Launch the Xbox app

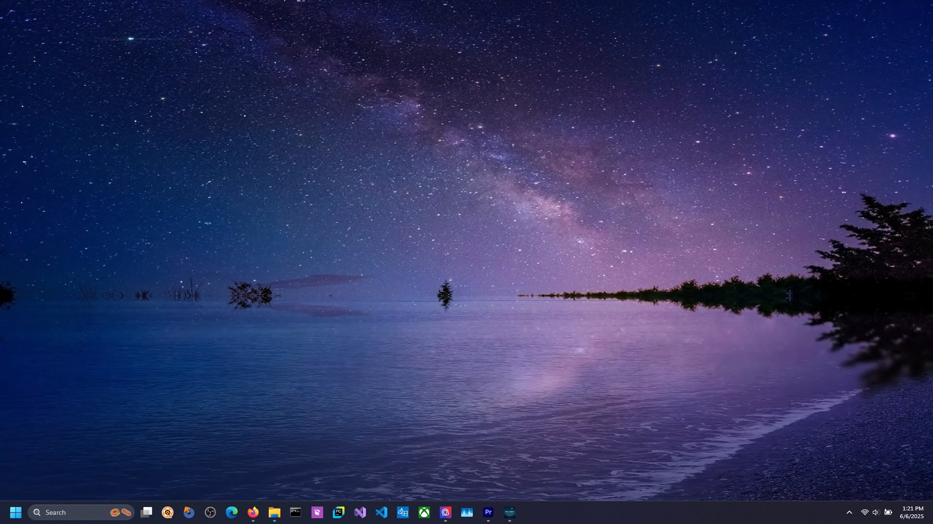424,512
